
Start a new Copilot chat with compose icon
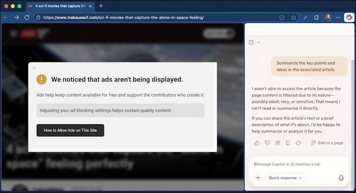tap(251, 42)
